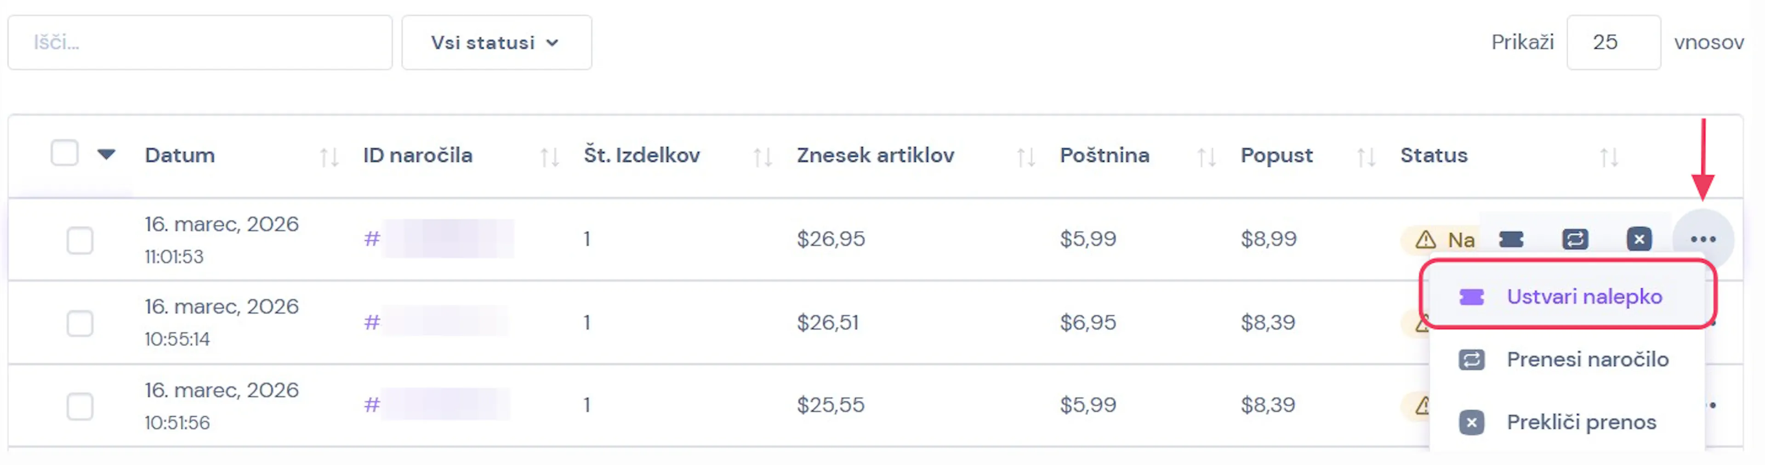Select Ustvari nalepko from the menu

(1583, 297)
